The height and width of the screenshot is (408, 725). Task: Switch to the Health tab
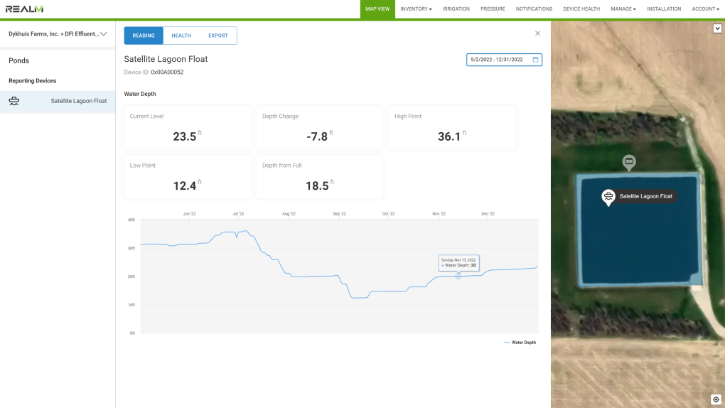coord(181,36)
